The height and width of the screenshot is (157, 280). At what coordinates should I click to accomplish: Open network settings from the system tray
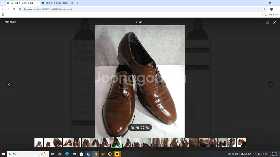(x=259, y=154)
